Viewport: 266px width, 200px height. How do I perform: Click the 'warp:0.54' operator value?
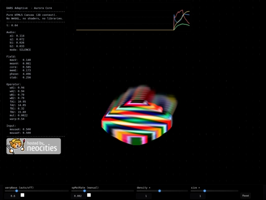tap(17, 119)
